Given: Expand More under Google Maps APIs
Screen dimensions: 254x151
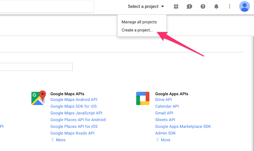Looking at the screenshot, I should pos(58,140).
